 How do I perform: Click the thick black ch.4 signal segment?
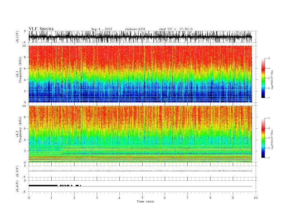43,186
